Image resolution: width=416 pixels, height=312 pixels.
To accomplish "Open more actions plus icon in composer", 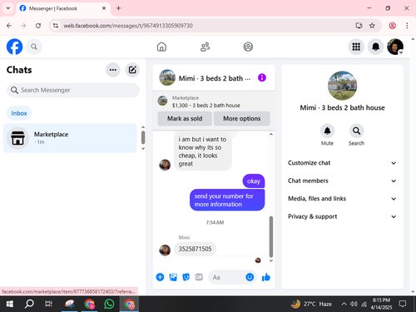I will (x=160, y=277).
